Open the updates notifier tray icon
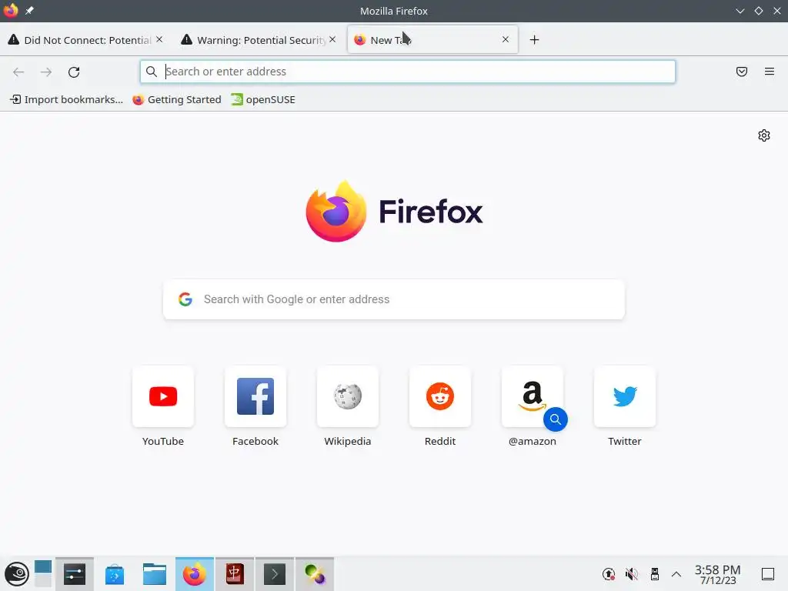The width and height of the screenshot is (788, 591). 609,574
